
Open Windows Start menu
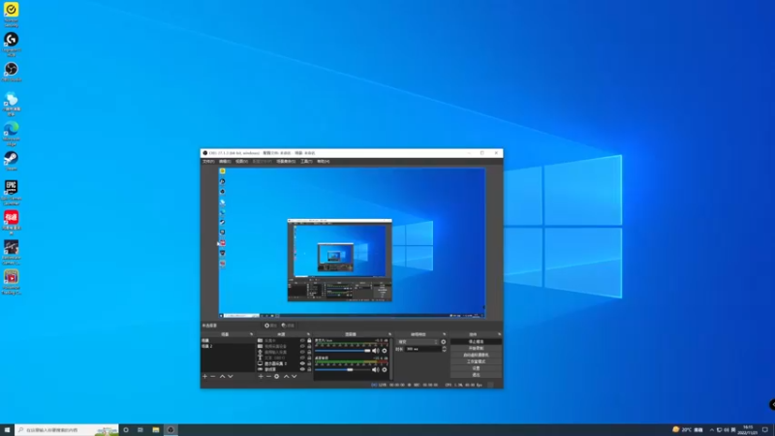(x=7, y=430)
